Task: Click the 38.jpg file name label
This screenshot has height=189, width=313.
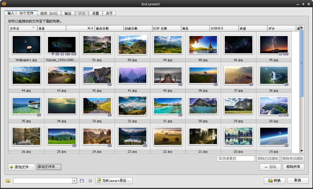Action: click(203, 90)
